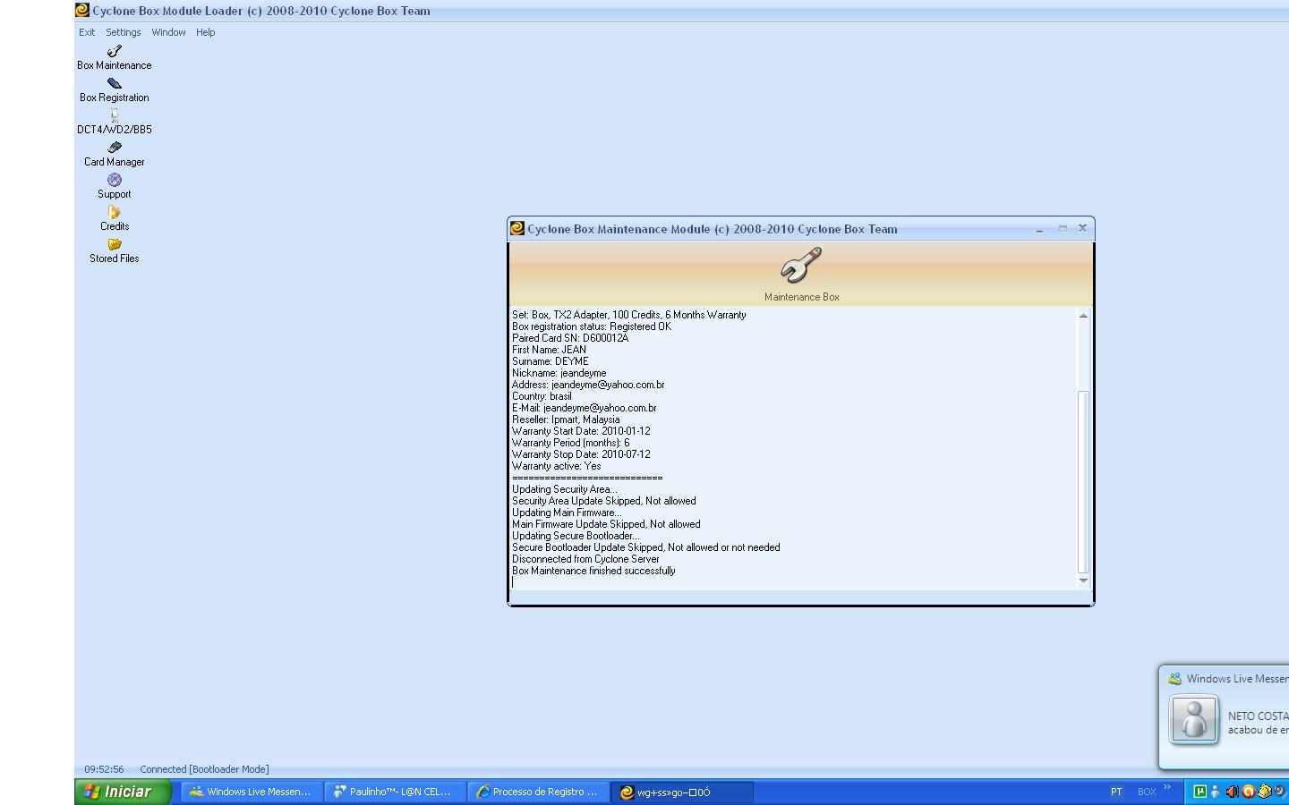The image size is (1289, 805).
Task: Click the log scrollbar thumb
Action: pos(1083,481)
